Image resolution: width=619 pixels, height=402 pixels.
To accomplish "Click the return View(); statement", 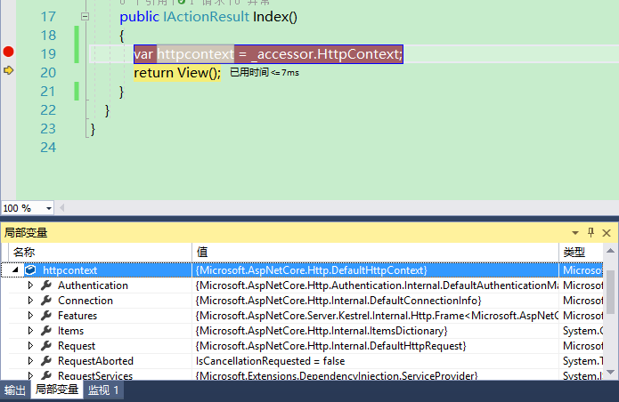I will [x=177, y=73].
